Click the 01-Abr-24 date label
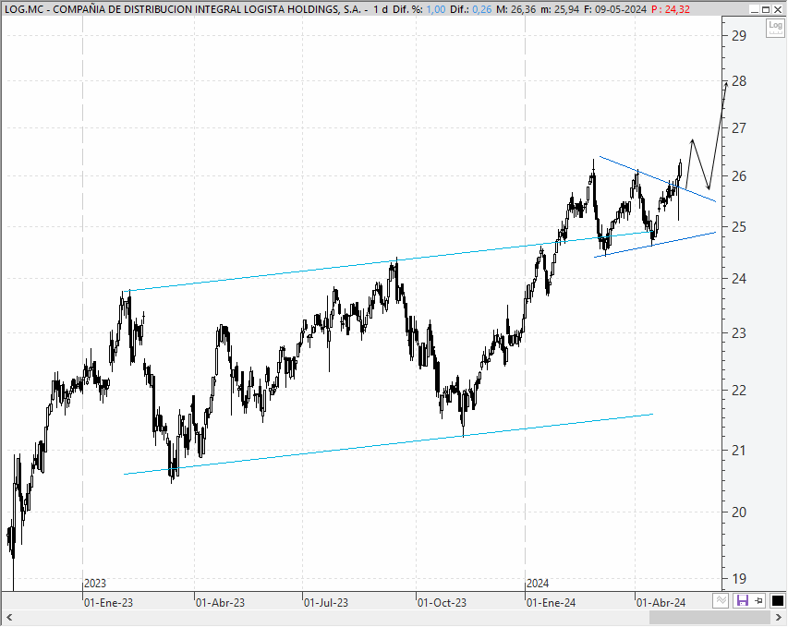Image resolution: width=788 pixels, height=627 pixels. [661, 602]
